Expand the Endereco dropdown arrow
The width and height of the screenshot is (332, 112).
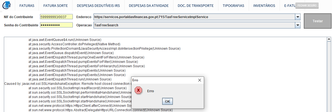tap(298, 17)
